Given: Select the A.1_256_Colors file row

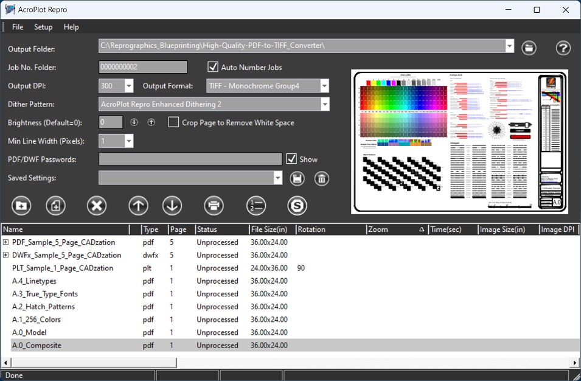Looking at the screenshot, I should (x=290, y=320).
